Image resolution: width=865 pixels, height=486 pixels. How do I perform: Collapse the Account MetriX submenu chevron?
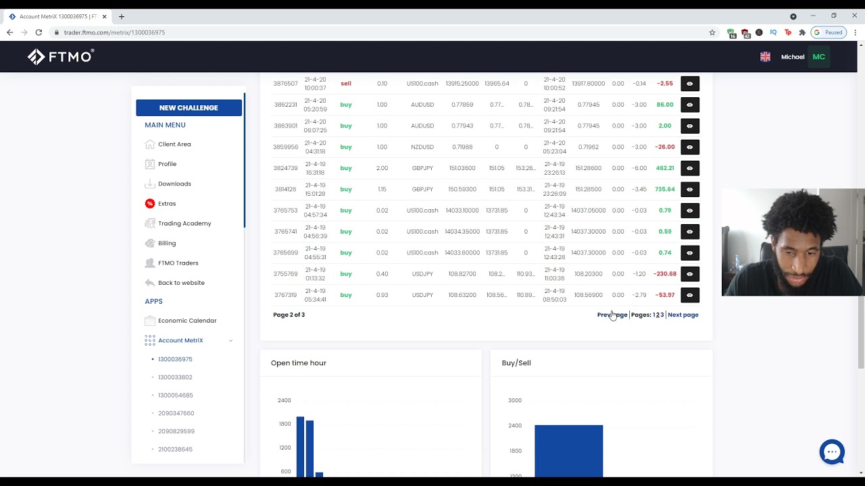230,341
